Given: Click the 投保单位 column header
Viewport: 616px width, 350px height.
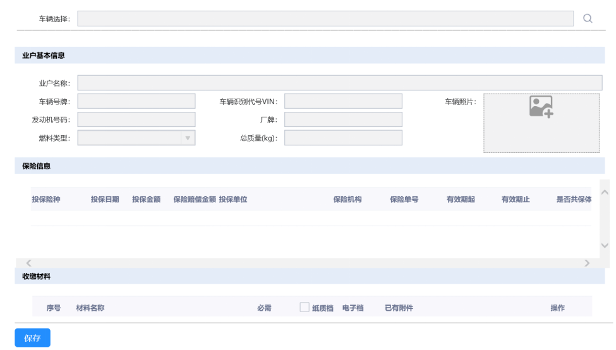Looking at the screenshot, I should 233,200.
